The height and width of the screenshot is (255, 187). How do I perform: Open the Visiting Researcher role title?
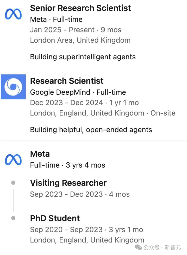68,183
